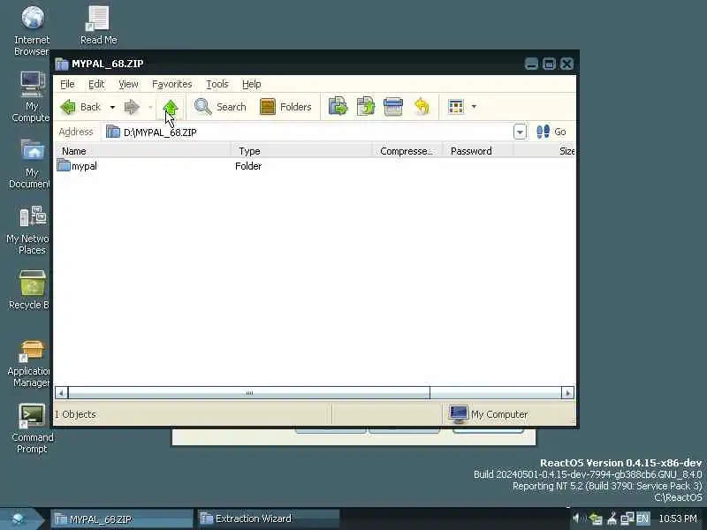Sort by the Size column header

(x=544, y=151)
